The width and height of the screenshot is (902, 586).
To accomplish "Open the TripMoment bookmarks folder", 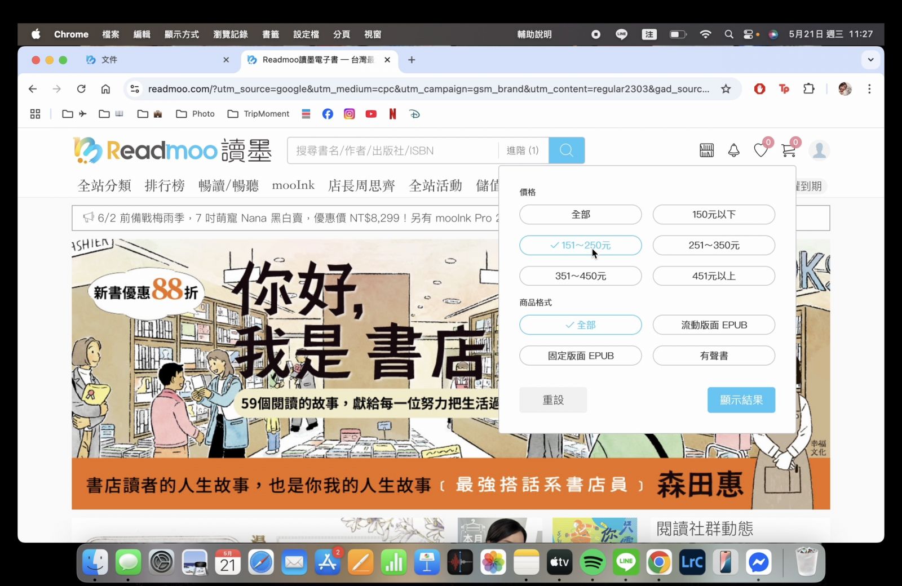I will pyautogui.click(x=258, y=114).
